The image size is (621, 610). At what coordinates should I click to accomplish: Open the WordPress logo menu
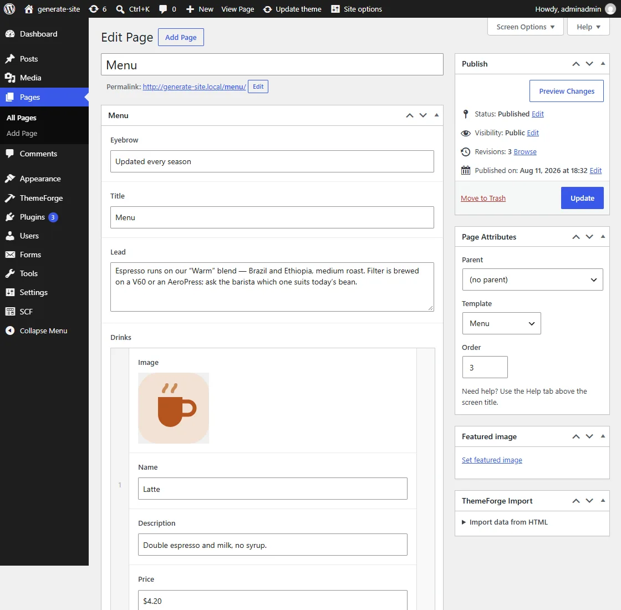click(x=9, y=9)
